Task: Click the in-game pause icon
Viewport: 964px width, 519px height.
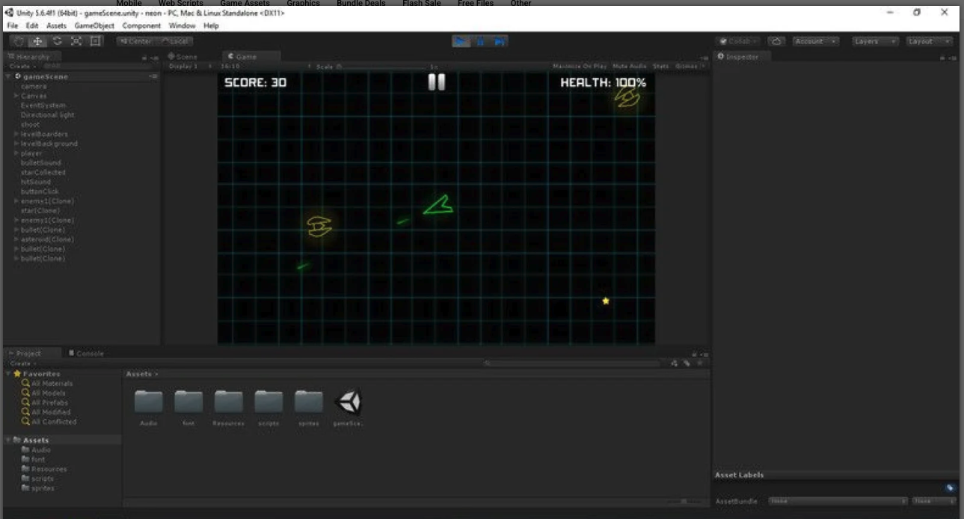Action: (437, 82)
